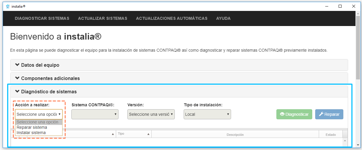
Task: Choose the 'Seleccione una opción' list entry
Action: pyautogui.click(x=39, y=122)
